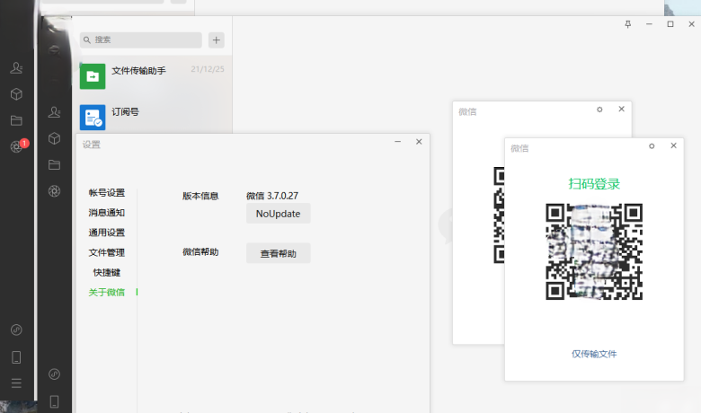Click the NoUpdate button
Screen dimensions: 701x413
point(278,214)
